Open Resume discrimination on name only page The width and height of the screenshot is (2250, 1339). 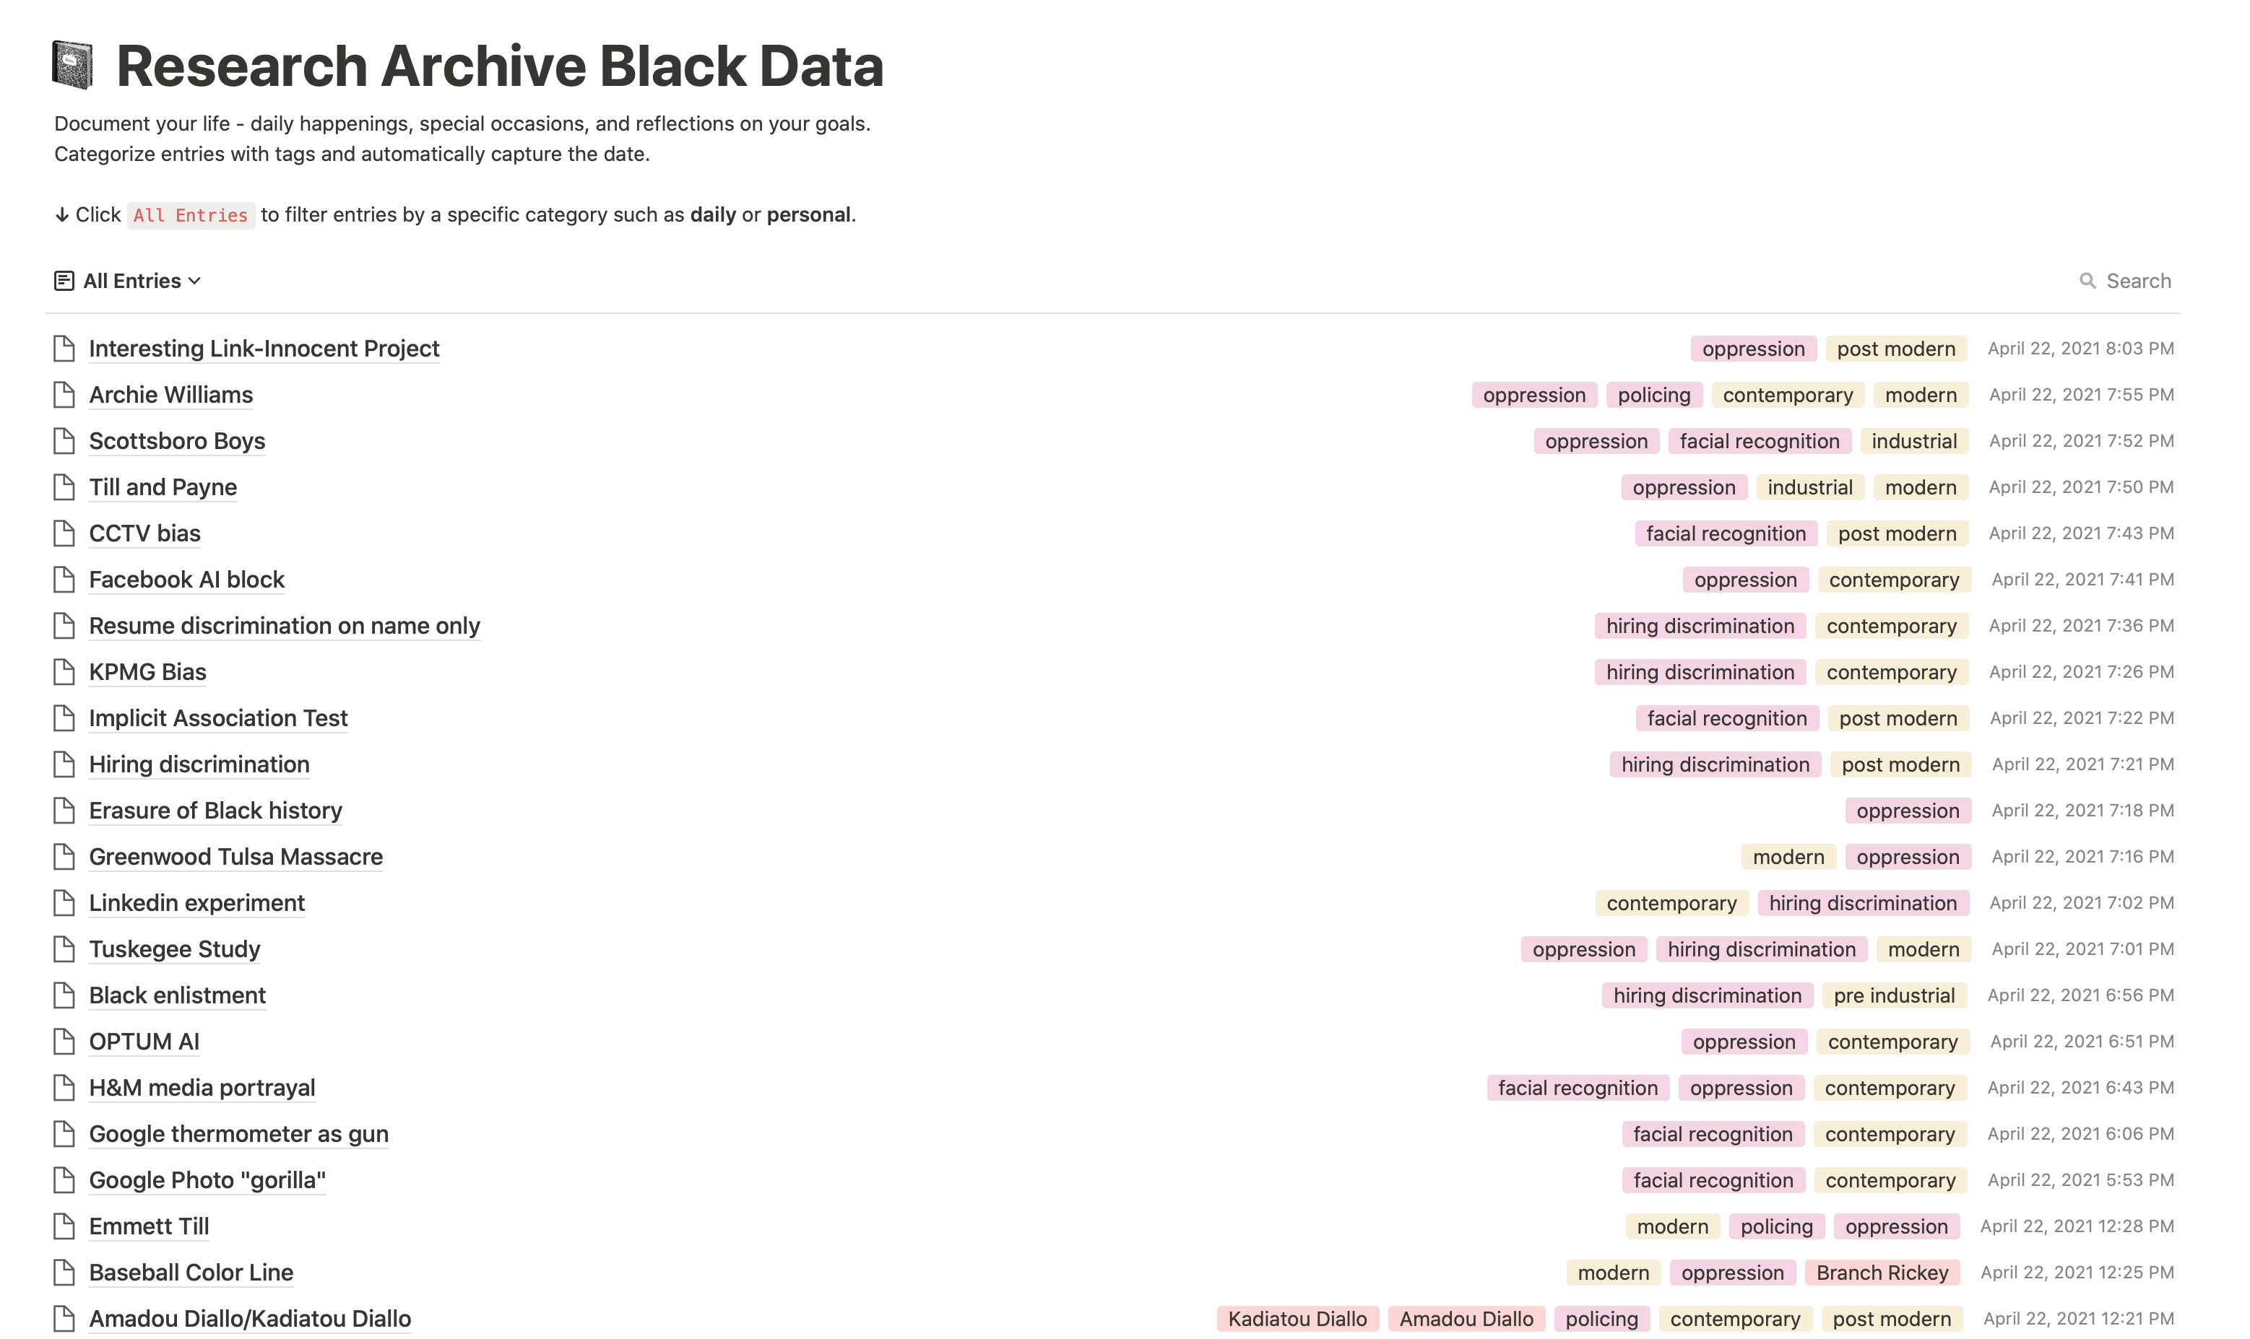tap(285, 627)
